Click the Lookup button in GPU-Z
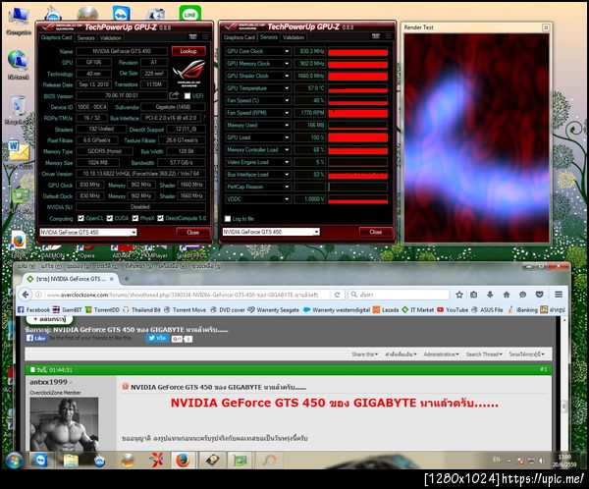This screenshot has height=489, width=589. click(x=188, y=51)
